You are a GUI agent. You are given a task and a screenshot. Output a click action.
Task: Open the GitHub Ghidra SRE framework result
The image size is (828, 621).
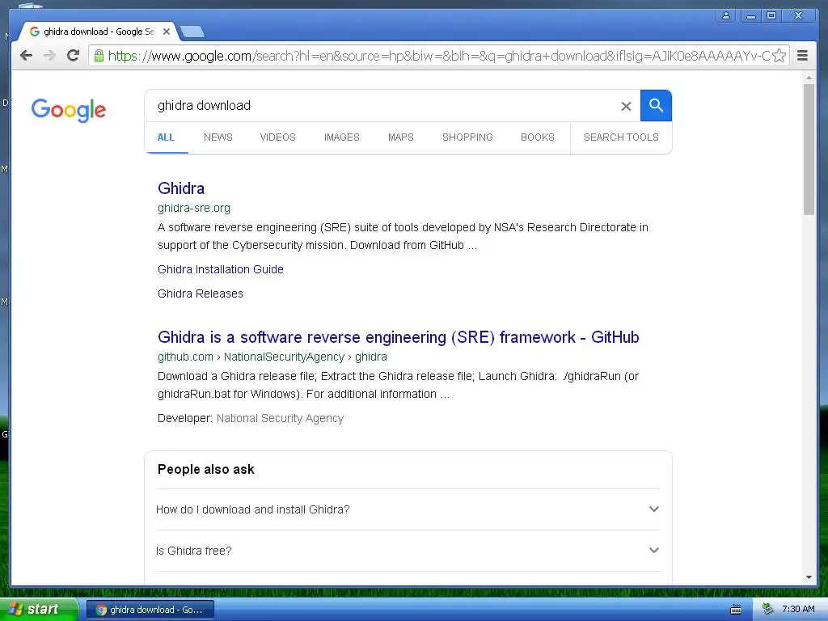click(x=398, y=337)
